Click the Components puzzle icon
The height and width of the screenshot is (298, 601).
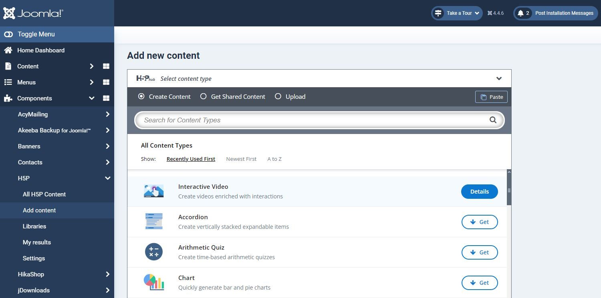[8, 98]
